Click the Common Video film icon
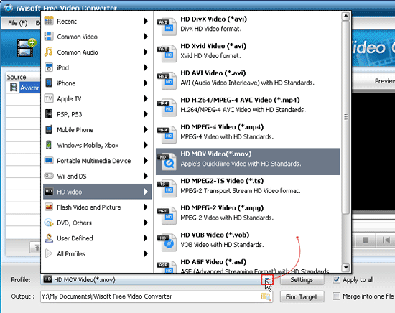The height and width of the screenshot is (313, 395). (x=49, y=37)
